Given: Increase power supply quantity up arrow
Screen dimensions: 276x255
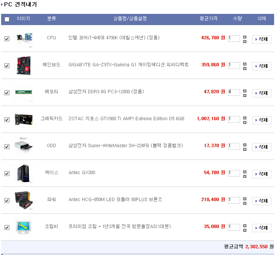Looking at the screenshot, I should (245, 198).
